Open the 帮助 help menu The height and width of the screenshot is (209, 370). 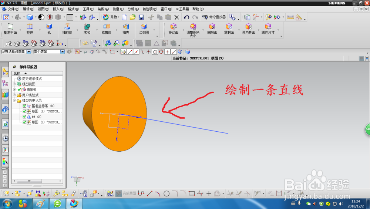[198, 9]
